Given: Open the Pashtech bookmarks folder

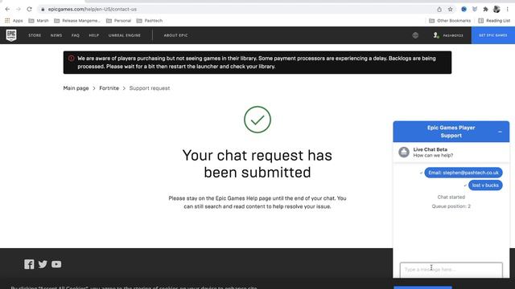Looking at the screenshot, I should (x=150, y=21).
